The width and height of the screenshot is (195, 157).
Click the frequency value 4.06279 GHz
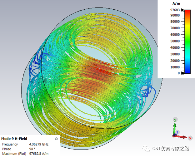[39, 144]
